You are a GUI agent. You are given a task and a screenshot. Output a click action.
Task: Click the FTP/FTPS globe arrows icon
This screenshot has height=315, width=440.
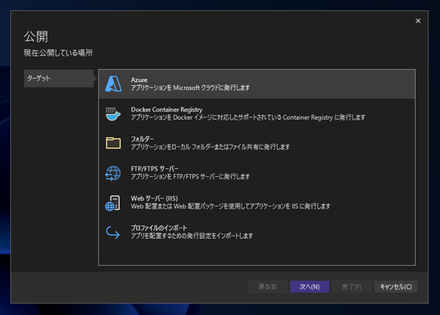tap(113, 173)
